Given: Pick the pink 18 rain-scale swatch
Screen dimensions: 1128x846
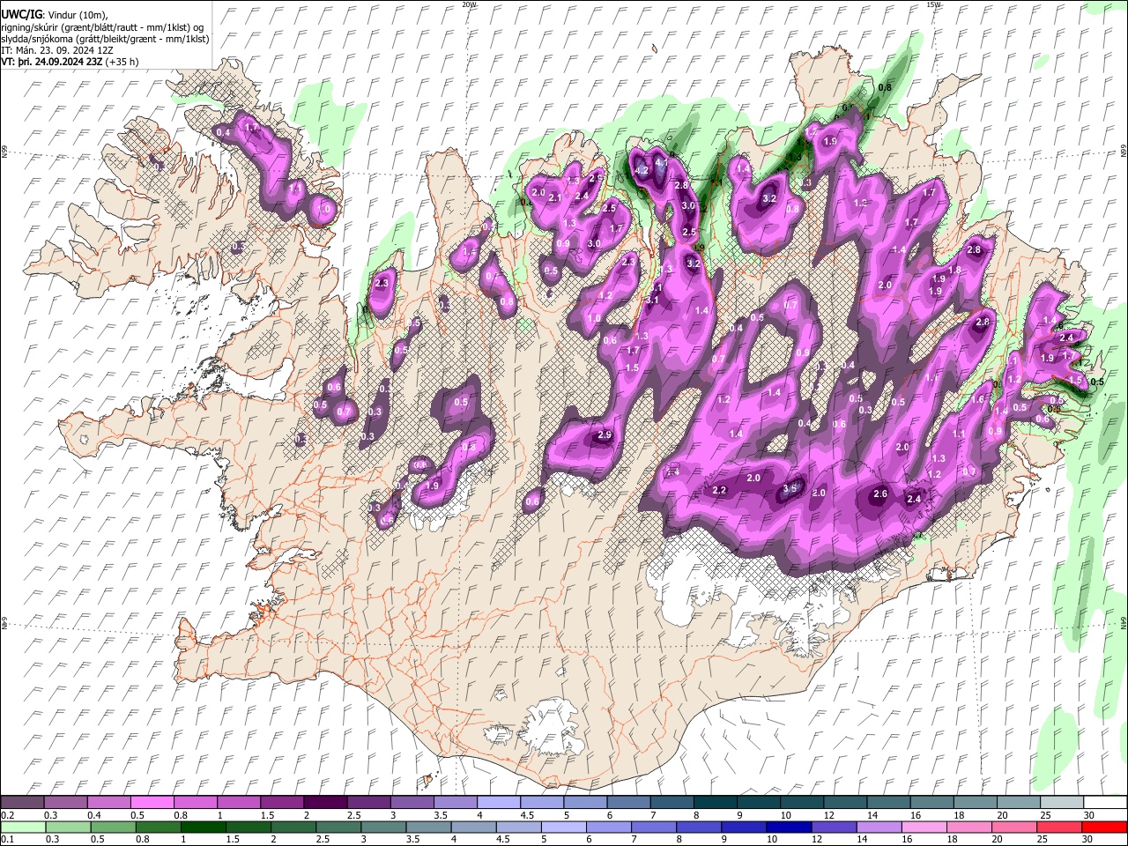Looking at the screenshot, I should coord(968,827).
